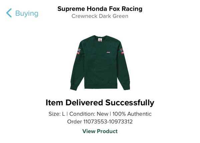The image size is (200, 143).
Task: Click the Item Delivered Successfully heading
Action: pos(100,103)
